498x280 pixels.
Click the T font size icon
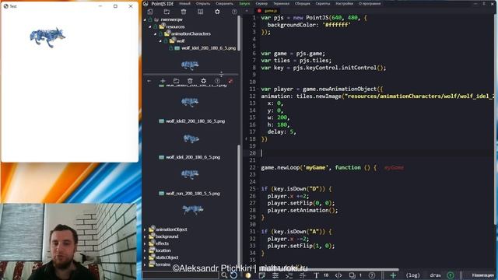pyautogui.click(x=317, y=275)
